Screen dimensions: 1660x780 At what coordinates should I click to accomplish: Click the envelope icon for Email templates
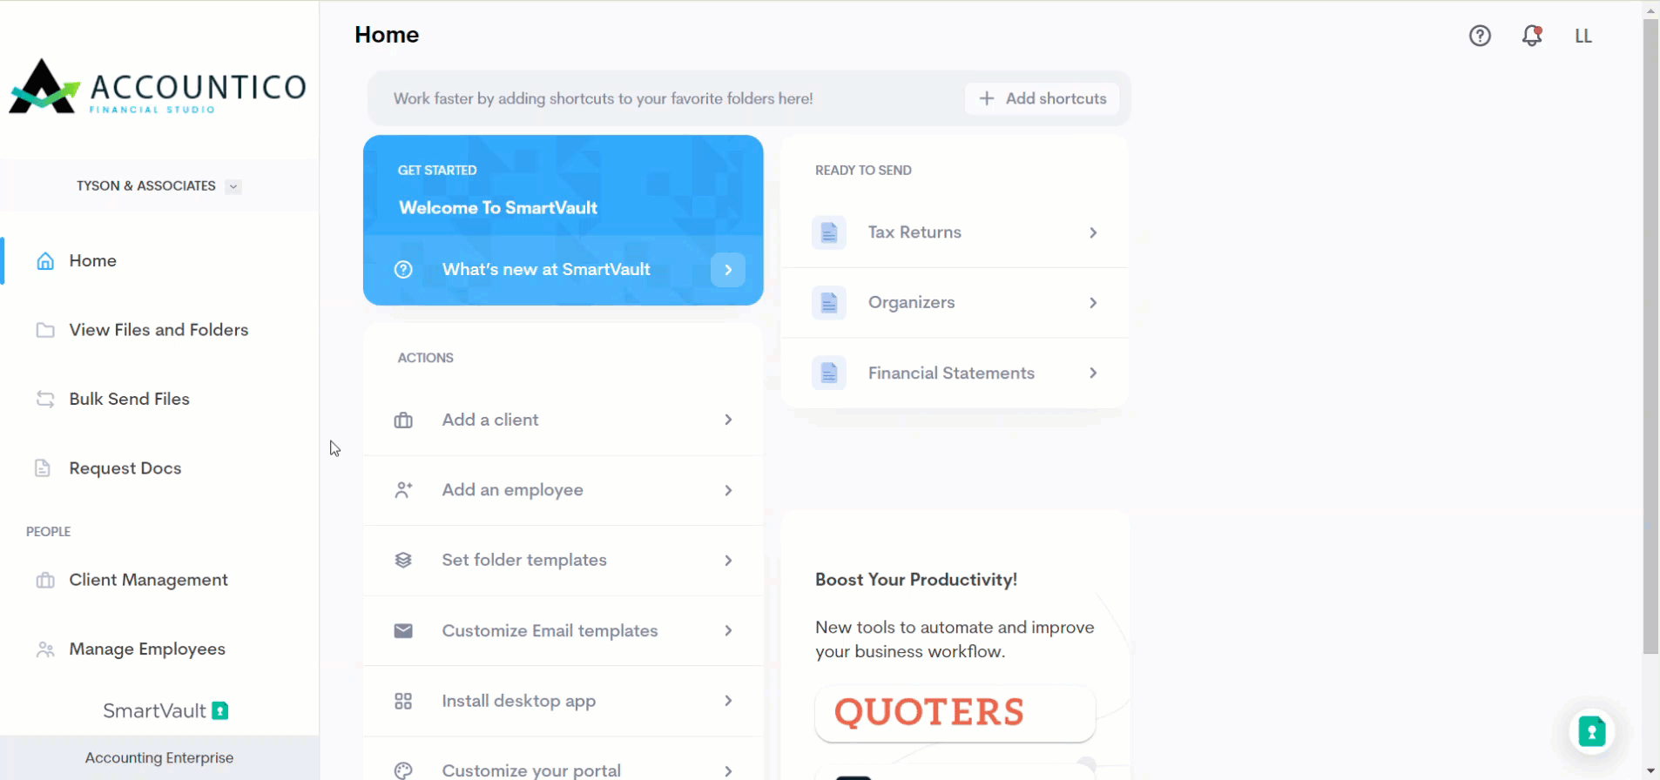tap(403, 631)
